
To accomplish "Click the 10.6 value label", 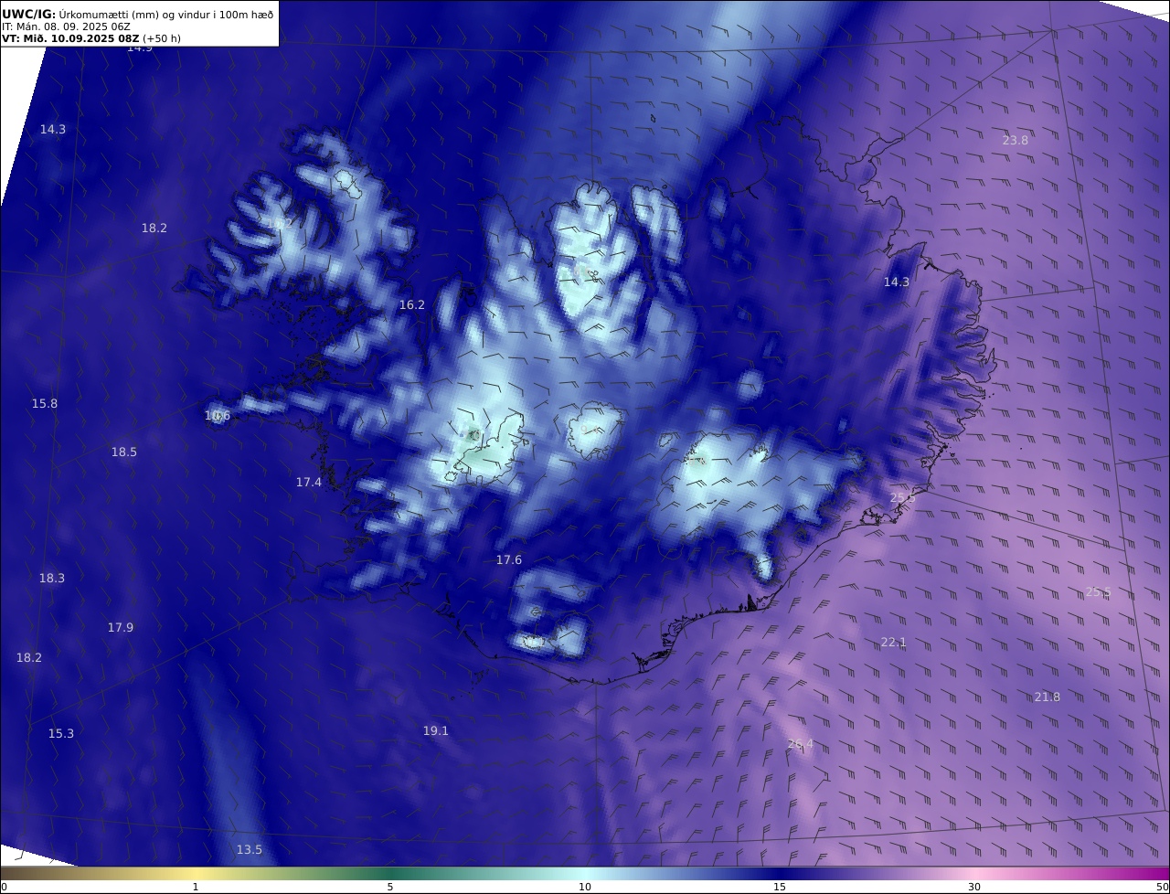I will (218, 415).
